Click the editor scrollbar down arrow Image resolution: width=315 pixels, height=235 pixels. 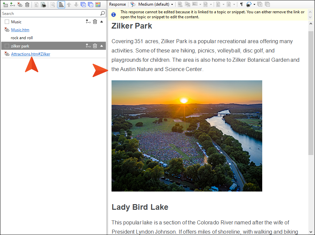(x=311, y=232)
